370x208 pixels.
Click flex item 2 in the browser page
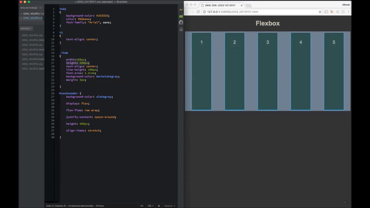234,71
